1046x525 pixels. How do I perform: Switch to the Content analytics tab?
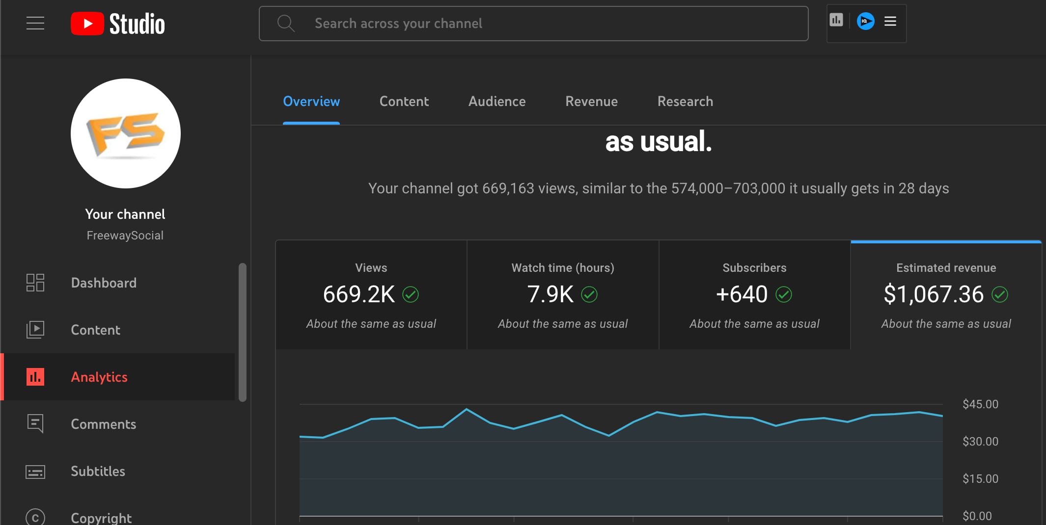point(404,102)
